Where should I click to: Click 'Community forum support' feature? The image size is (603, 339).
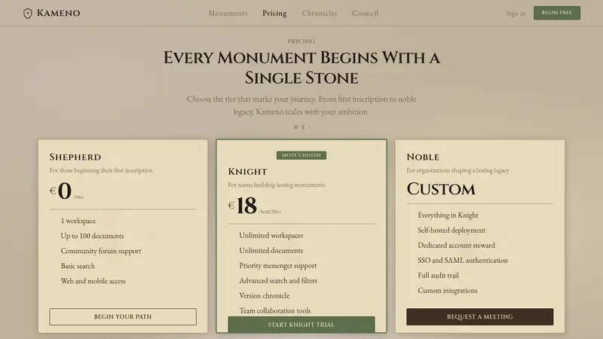coord(101,251)
